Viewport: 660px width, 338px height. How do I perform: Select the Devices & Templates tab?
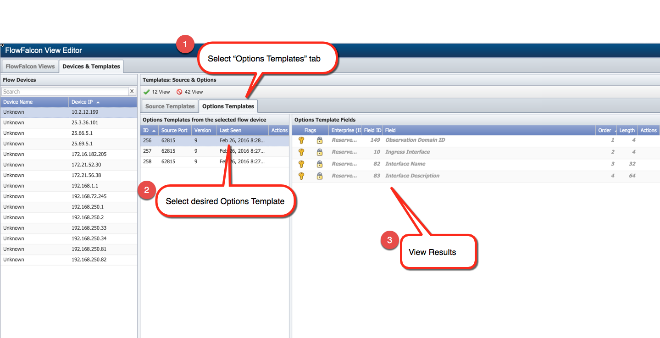tap(91, 66)
